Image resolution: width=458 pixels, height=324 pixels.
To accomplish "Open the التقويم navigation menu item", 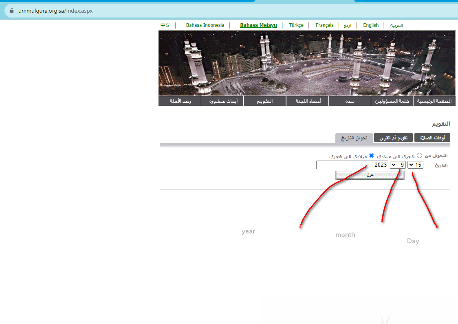I will coord(264,101).
